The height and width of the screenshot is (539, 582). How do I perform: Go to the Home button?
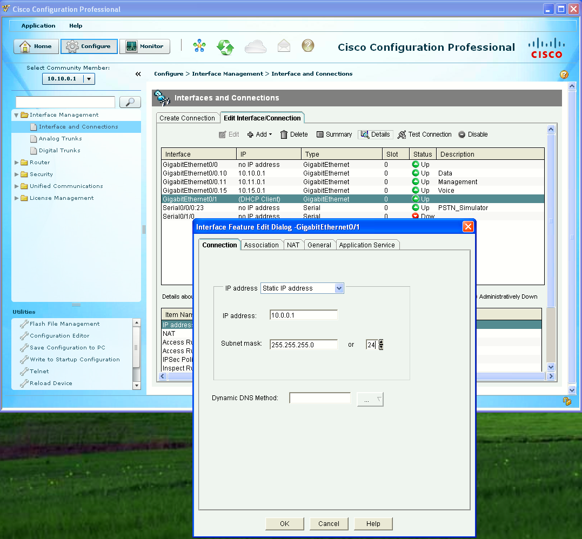pos(36,46)
